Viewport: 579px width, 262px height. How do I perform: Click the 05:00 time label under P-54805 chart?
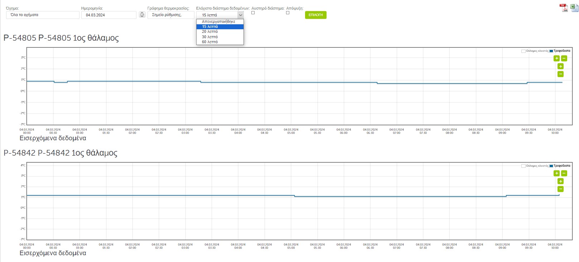click(291, 131)
